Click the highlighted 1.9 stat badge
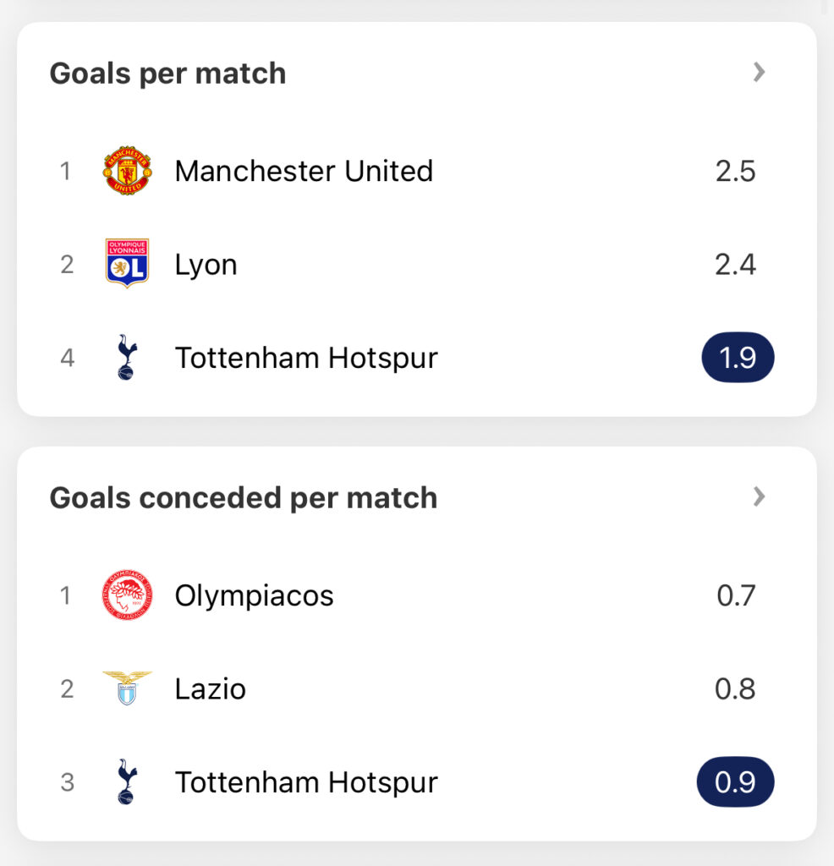 738,358
